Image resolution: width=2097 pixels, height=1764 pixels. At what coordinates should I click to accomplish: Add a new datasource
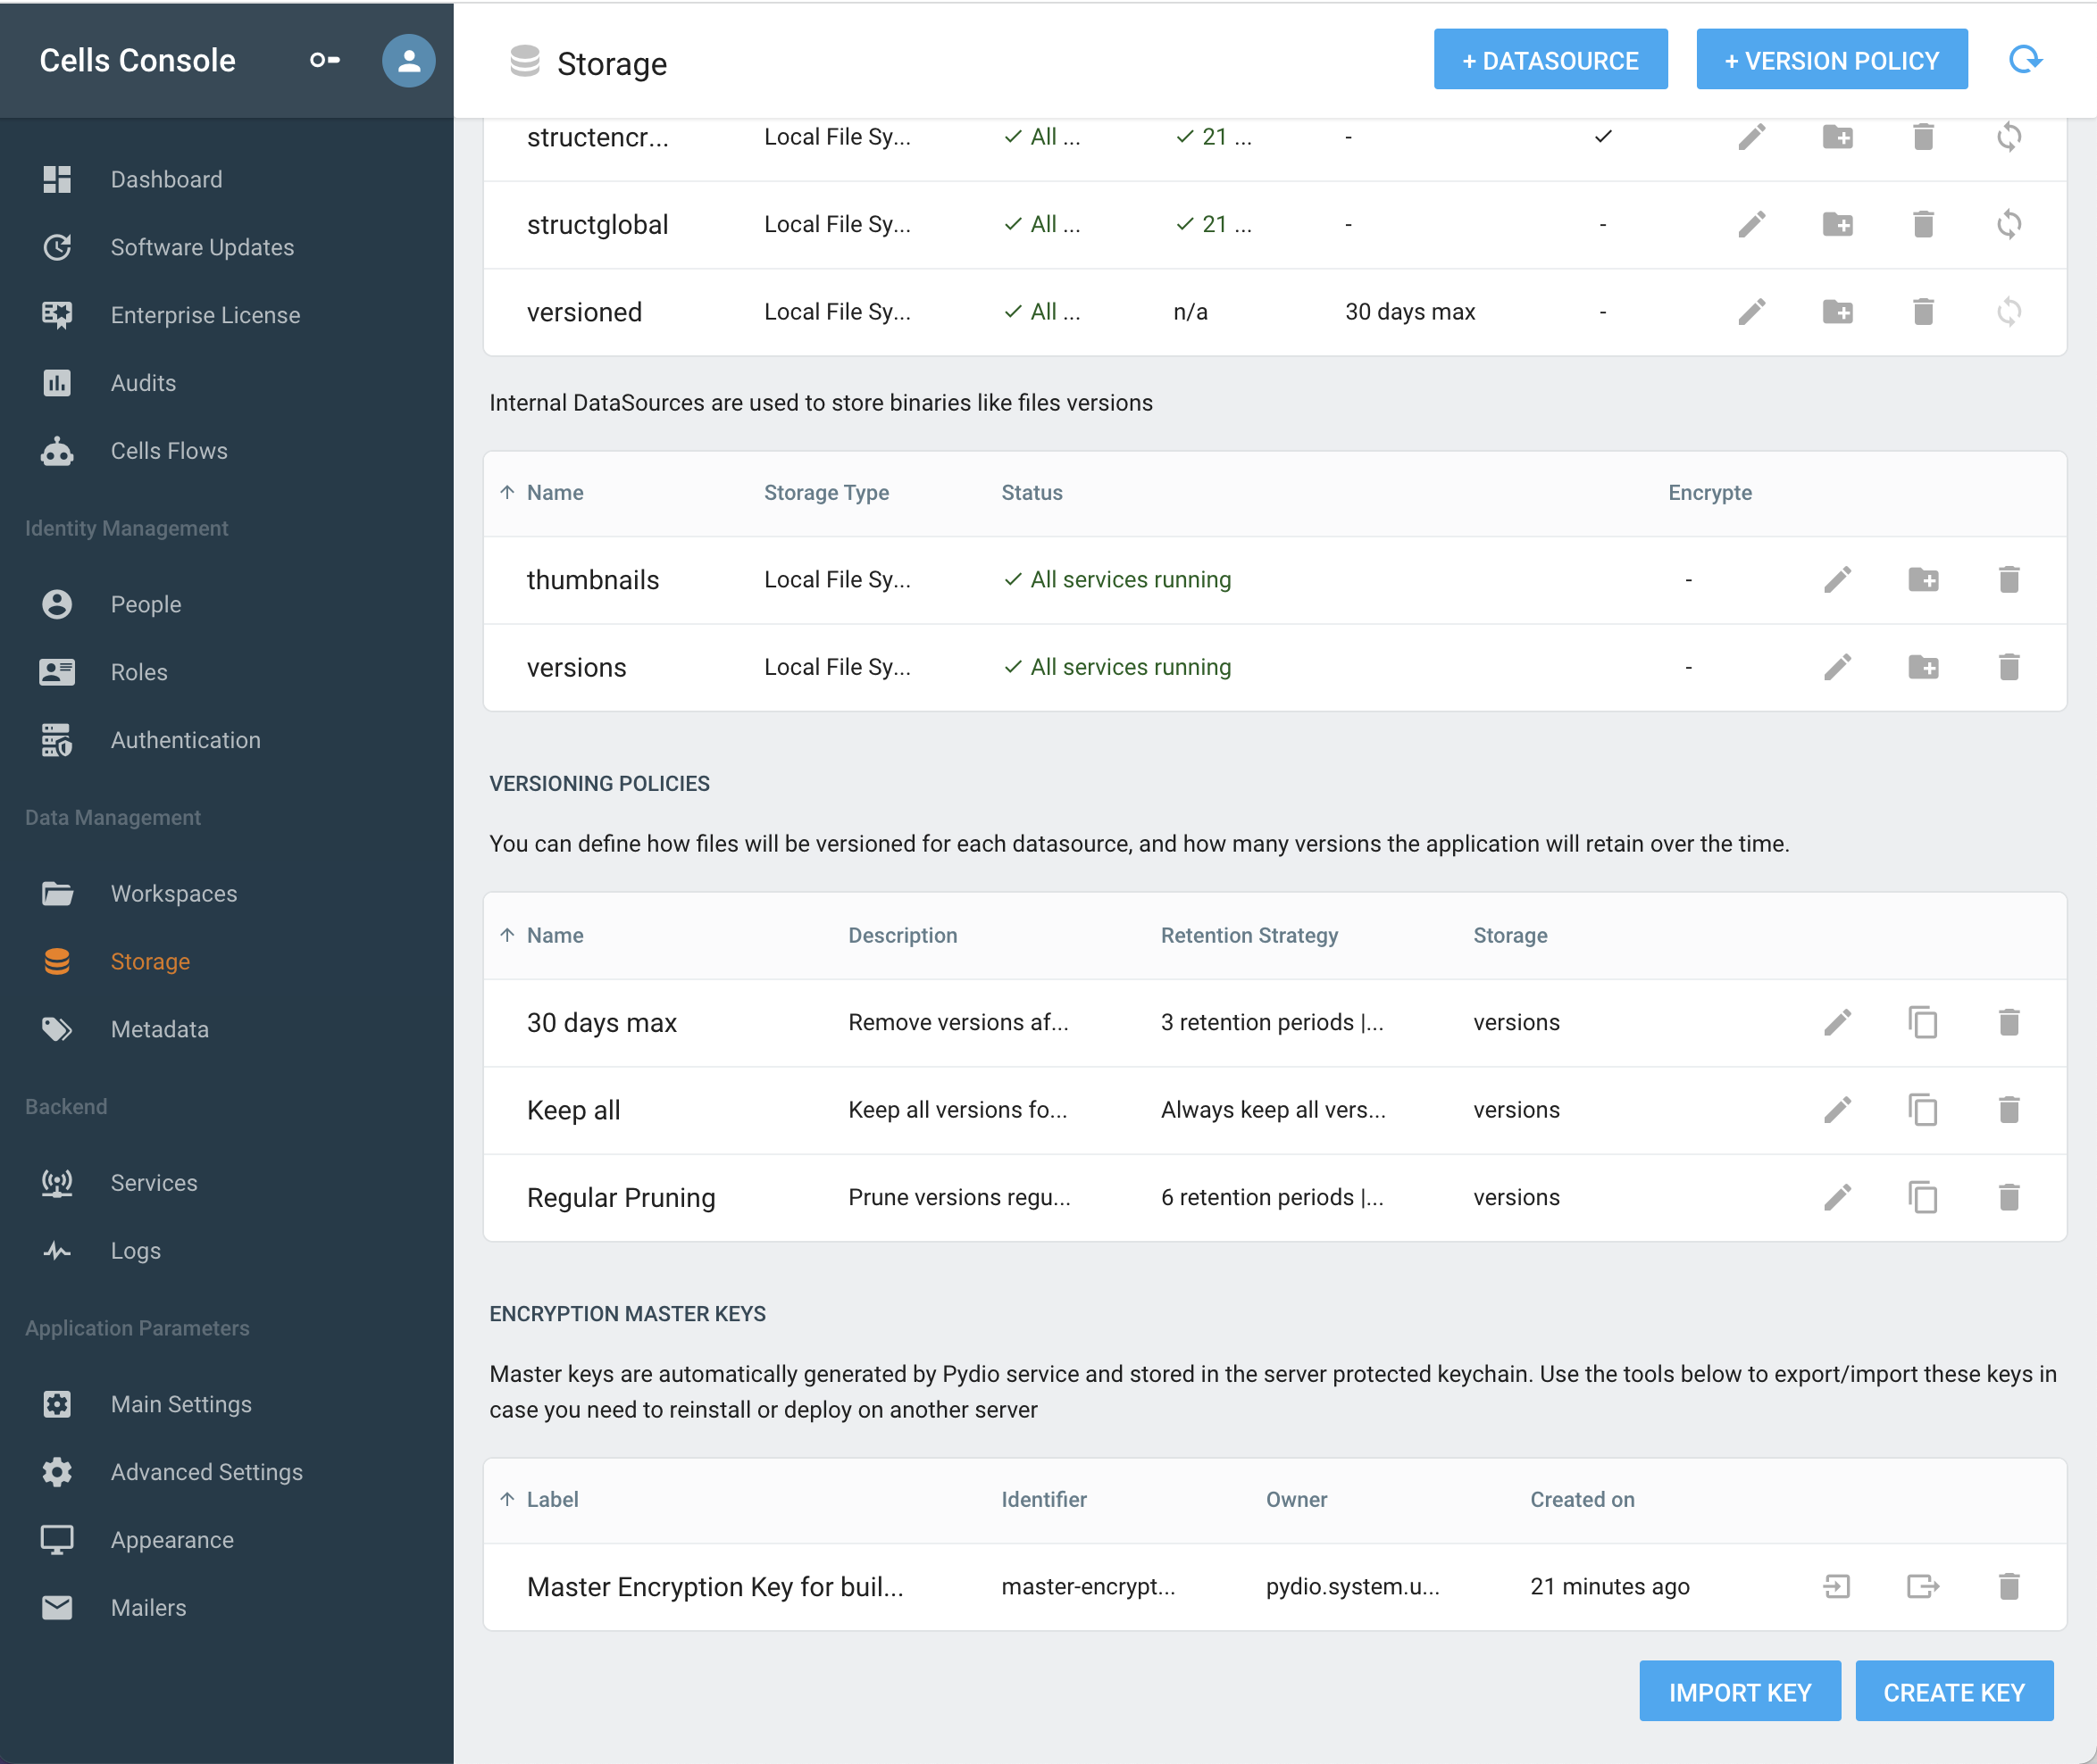click(1550, 60)
